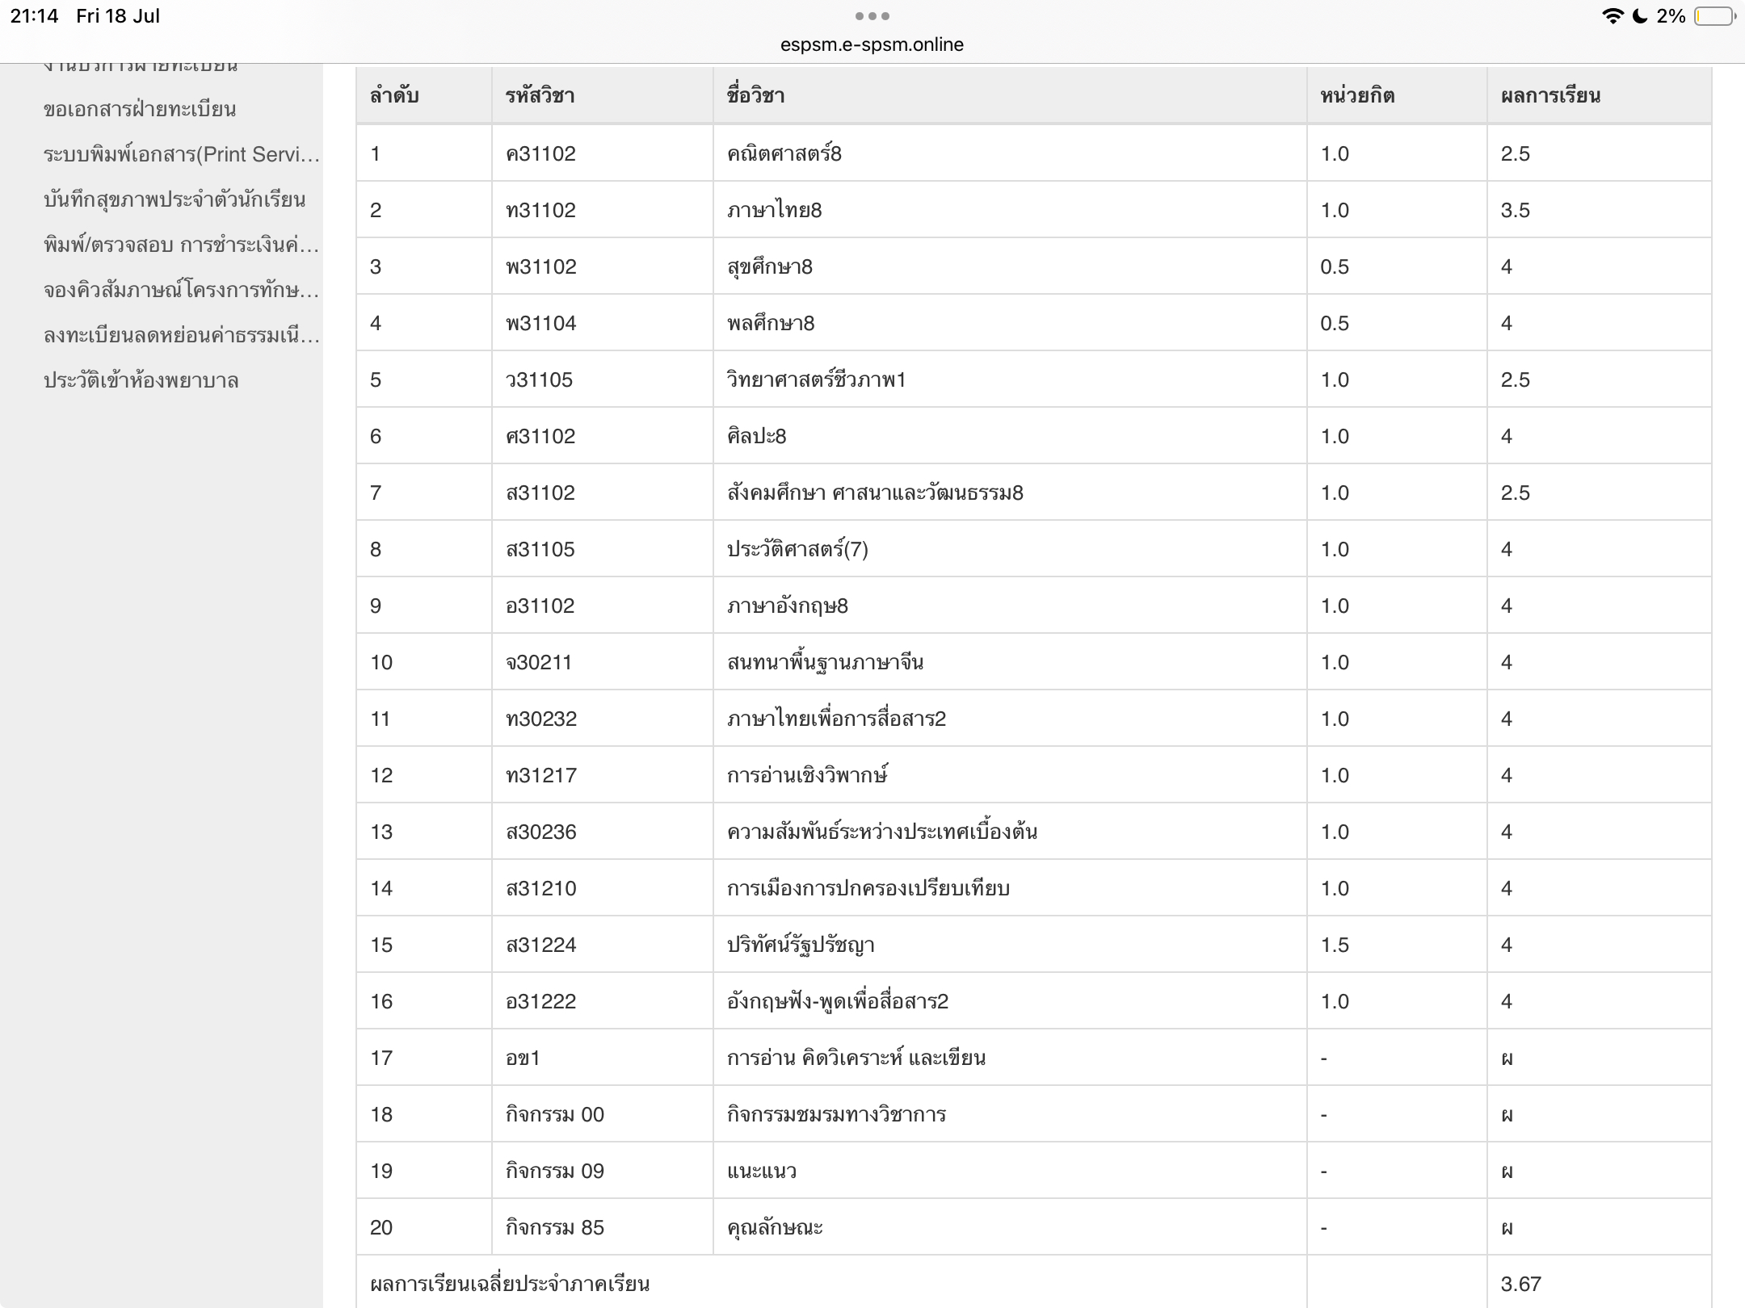Open จองคิวสัมภาษณ์โครงการ sidebar link
This screenshot has height=1308, width=1745.
point(182,290)
